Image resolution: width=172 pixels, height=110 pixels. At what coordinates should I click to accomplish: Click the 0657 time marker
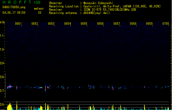click(117, 24)
